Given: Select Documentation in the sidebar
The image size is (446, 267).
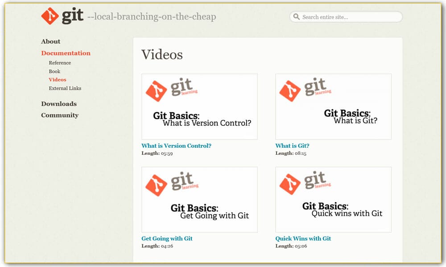Looking at the screenshot, I should (66, 53).
